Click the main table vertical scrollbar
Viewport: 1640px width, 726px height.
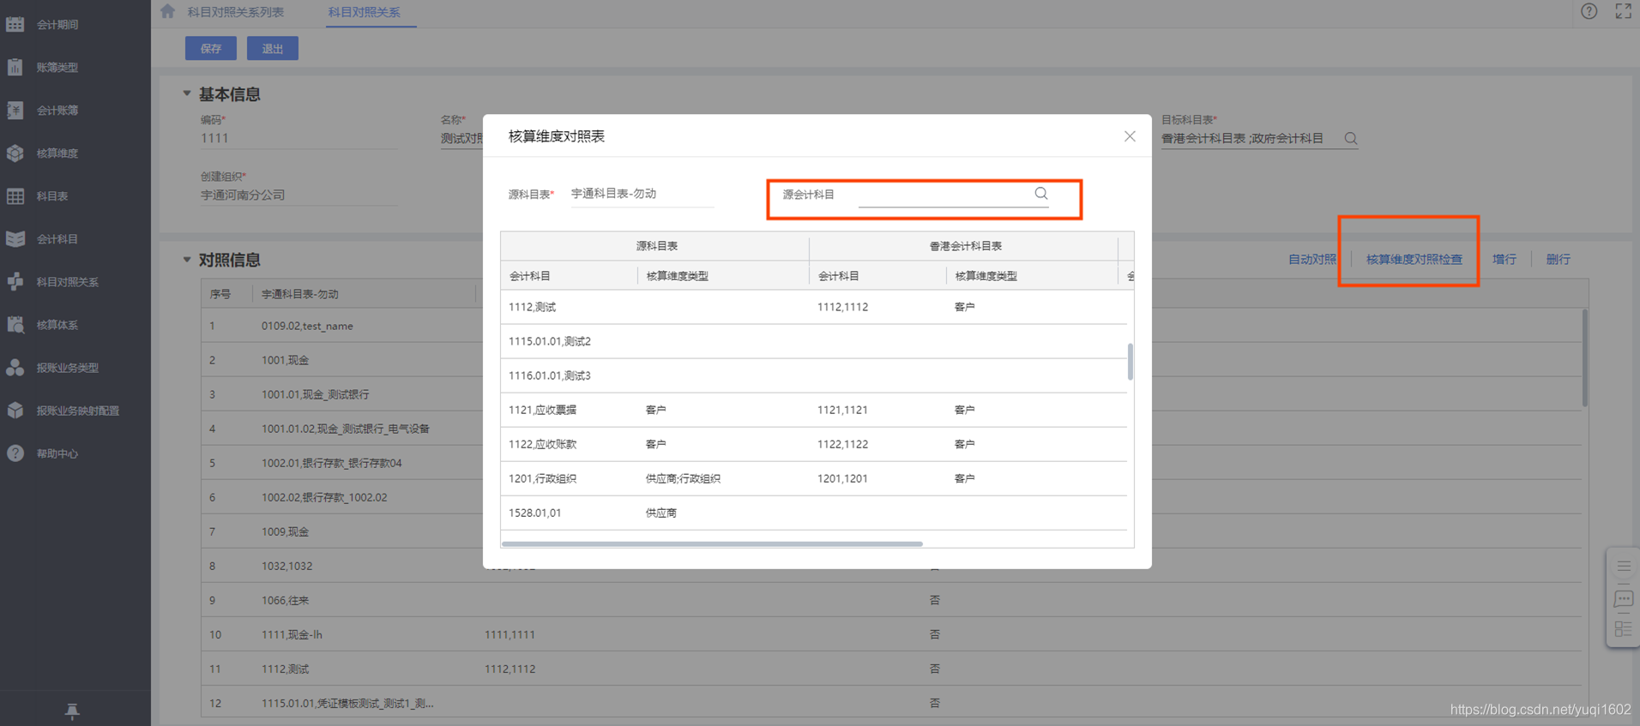click(1584, 357)
